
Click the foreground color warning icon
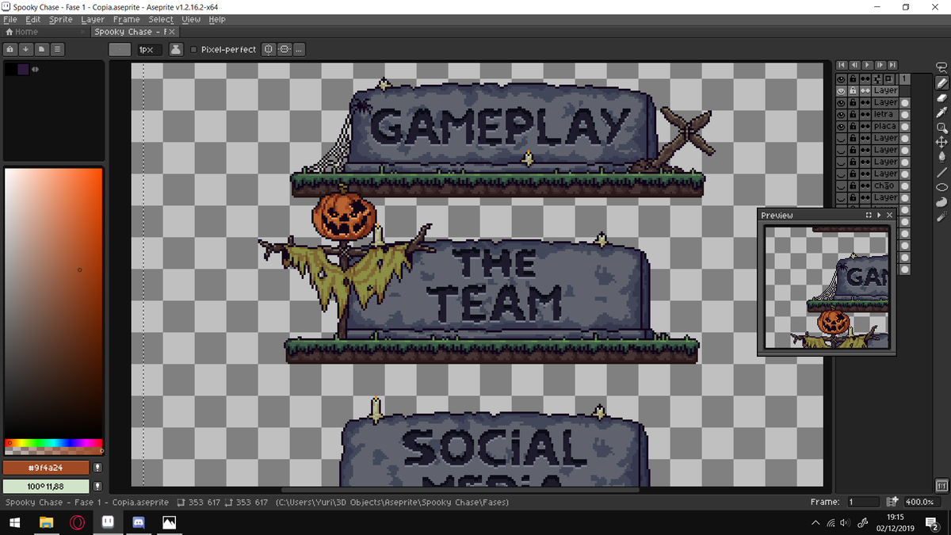[97, 468]
